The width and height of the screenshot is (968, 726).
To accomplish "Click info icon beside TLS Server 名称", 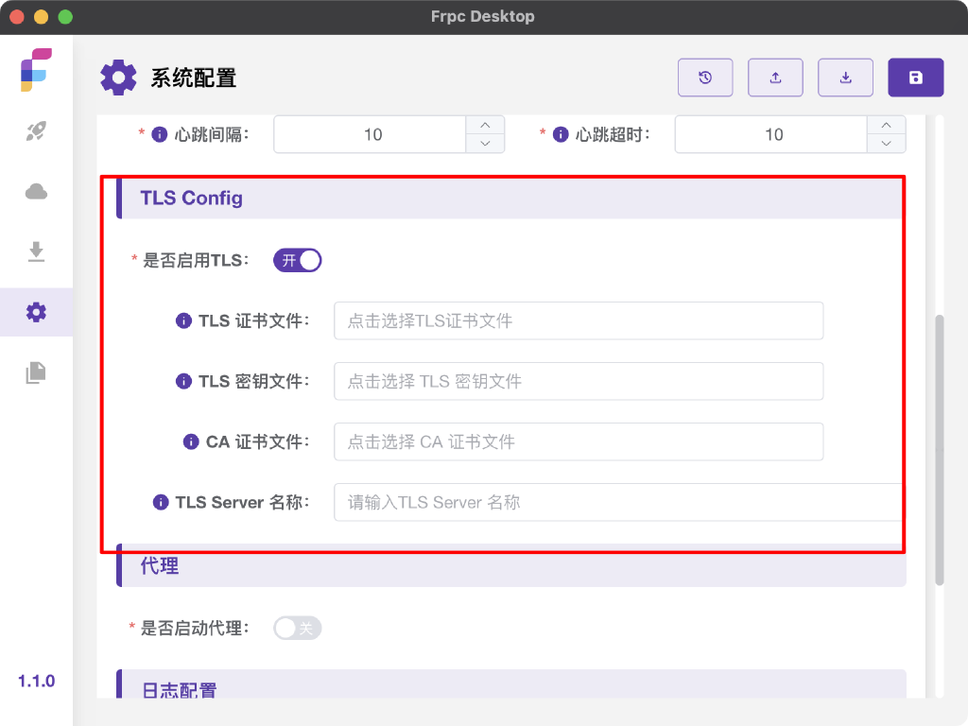I will 161,503.
